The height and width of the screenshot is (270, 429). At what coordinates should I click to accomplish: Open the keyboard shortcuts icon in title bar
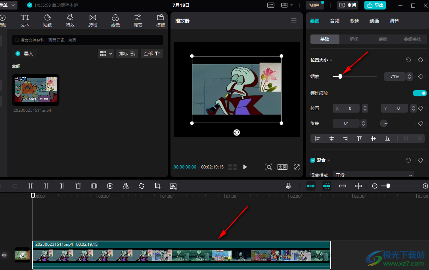coord(270,5)
